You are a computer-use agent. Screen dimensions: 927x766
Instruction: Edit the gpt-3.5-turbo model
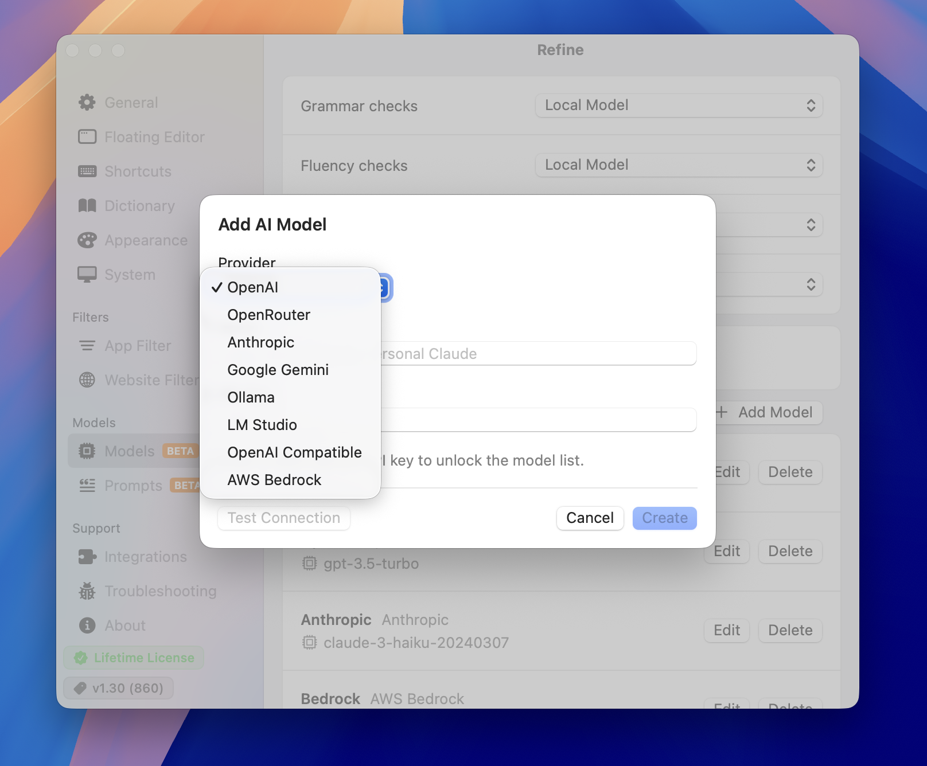point(727,552)
